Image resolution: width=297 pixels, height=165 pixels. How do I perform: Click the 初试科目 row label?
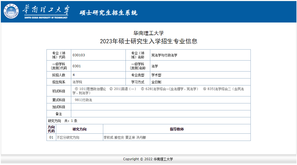pos(59,91)
